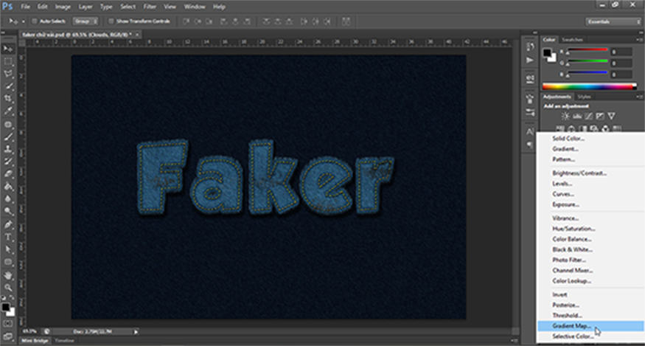Viewport: 645px width, 346px height.
Task: Click the foreground color swatch in Color panel
Action: click(x=547, y=52)
